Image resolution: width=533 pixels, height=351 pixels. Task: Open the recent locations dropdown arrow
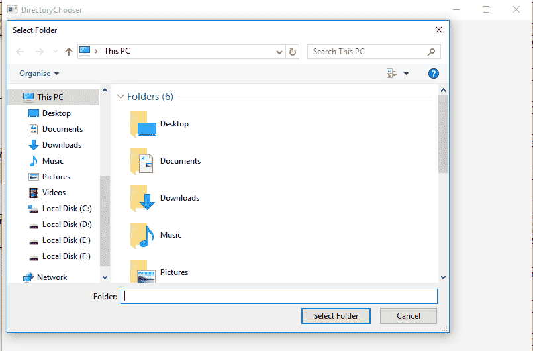pos(55,52)
